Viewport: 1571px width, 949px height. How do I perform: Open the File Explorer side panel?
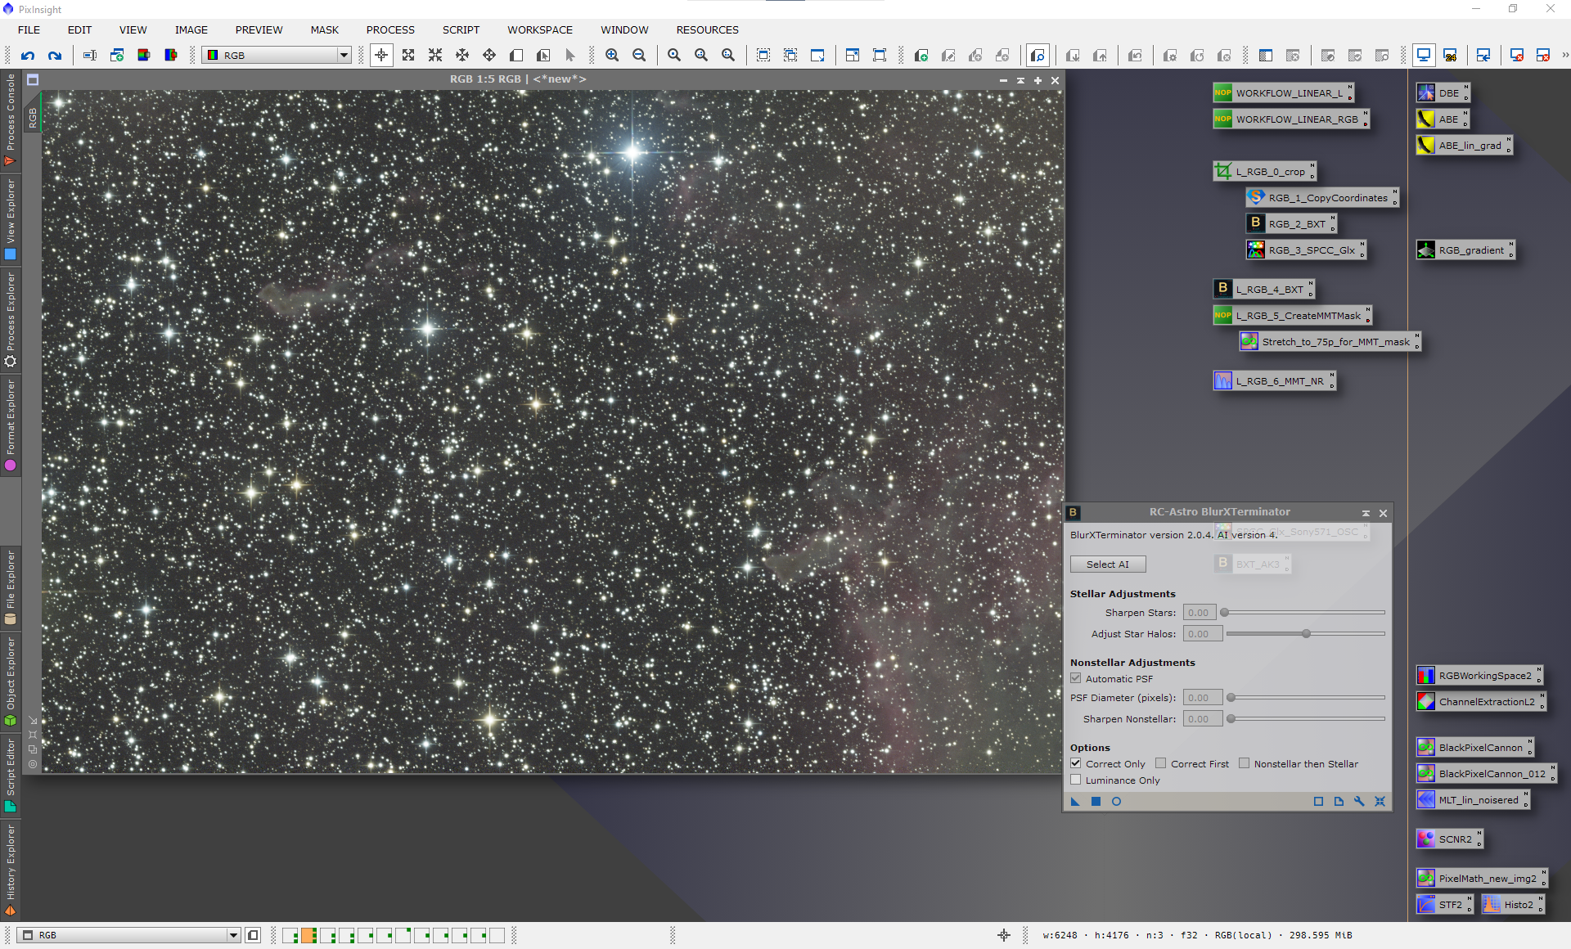point(10,587)
